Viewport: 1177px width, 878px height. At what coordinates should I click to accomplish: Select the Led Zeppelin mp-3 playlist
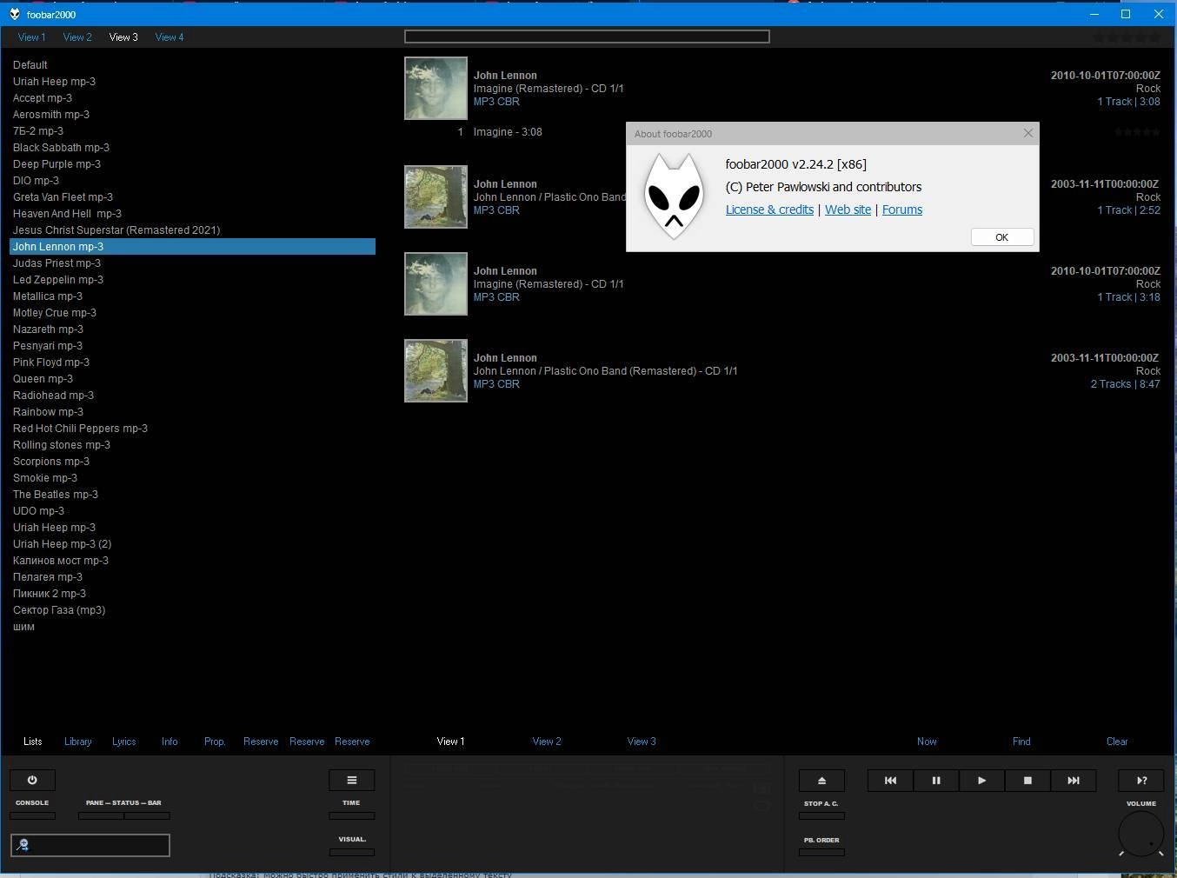[192, 280]
